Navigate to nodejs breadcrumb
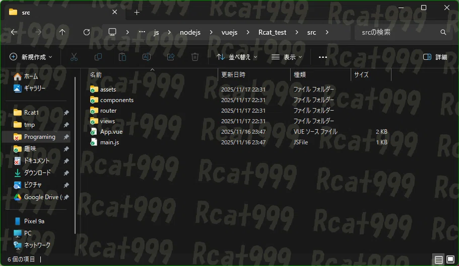This screenshot has width=459, height=266. [190, 32]
